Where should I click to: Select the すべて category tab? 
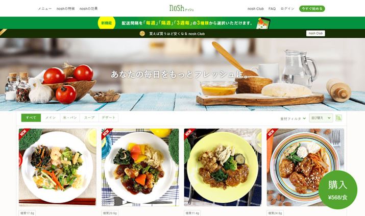pos(31,118)
